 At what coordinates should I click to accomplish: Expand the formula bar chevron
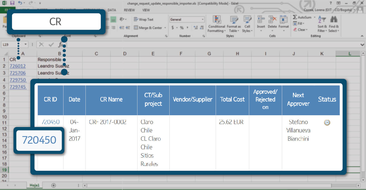point(362,45)
